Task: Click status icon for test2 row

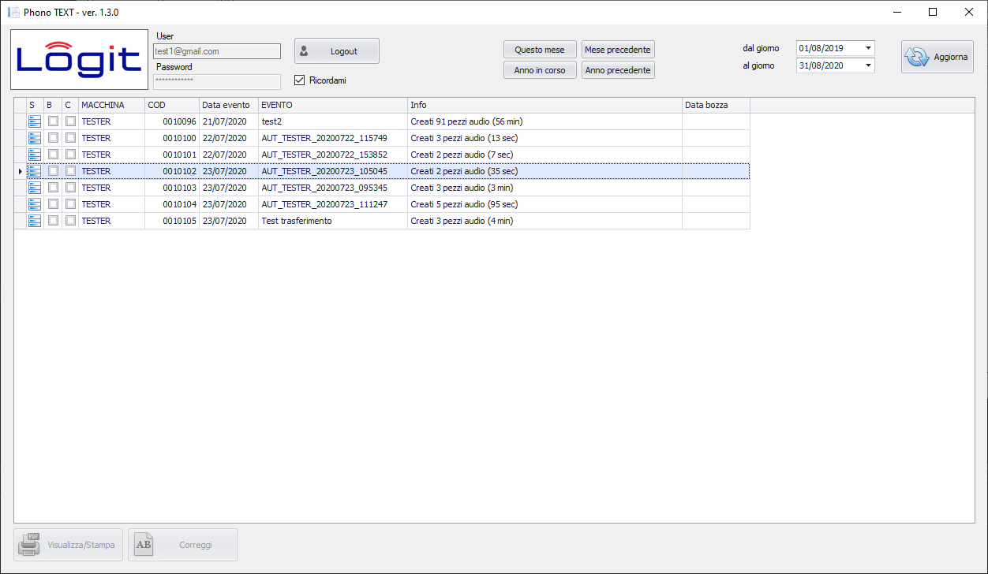Action: (35, 121)
